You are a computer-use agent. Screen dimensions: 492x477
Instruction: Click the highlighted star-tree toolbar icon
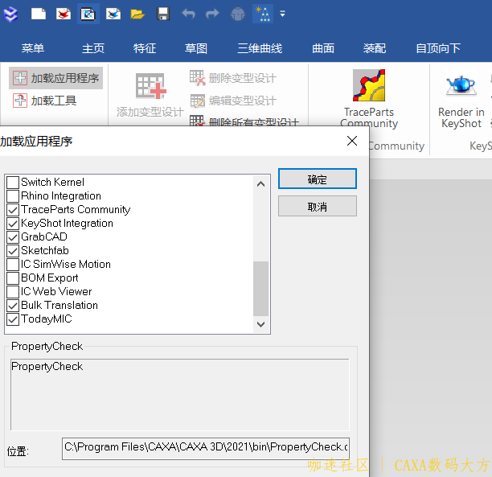pos(263,14)
